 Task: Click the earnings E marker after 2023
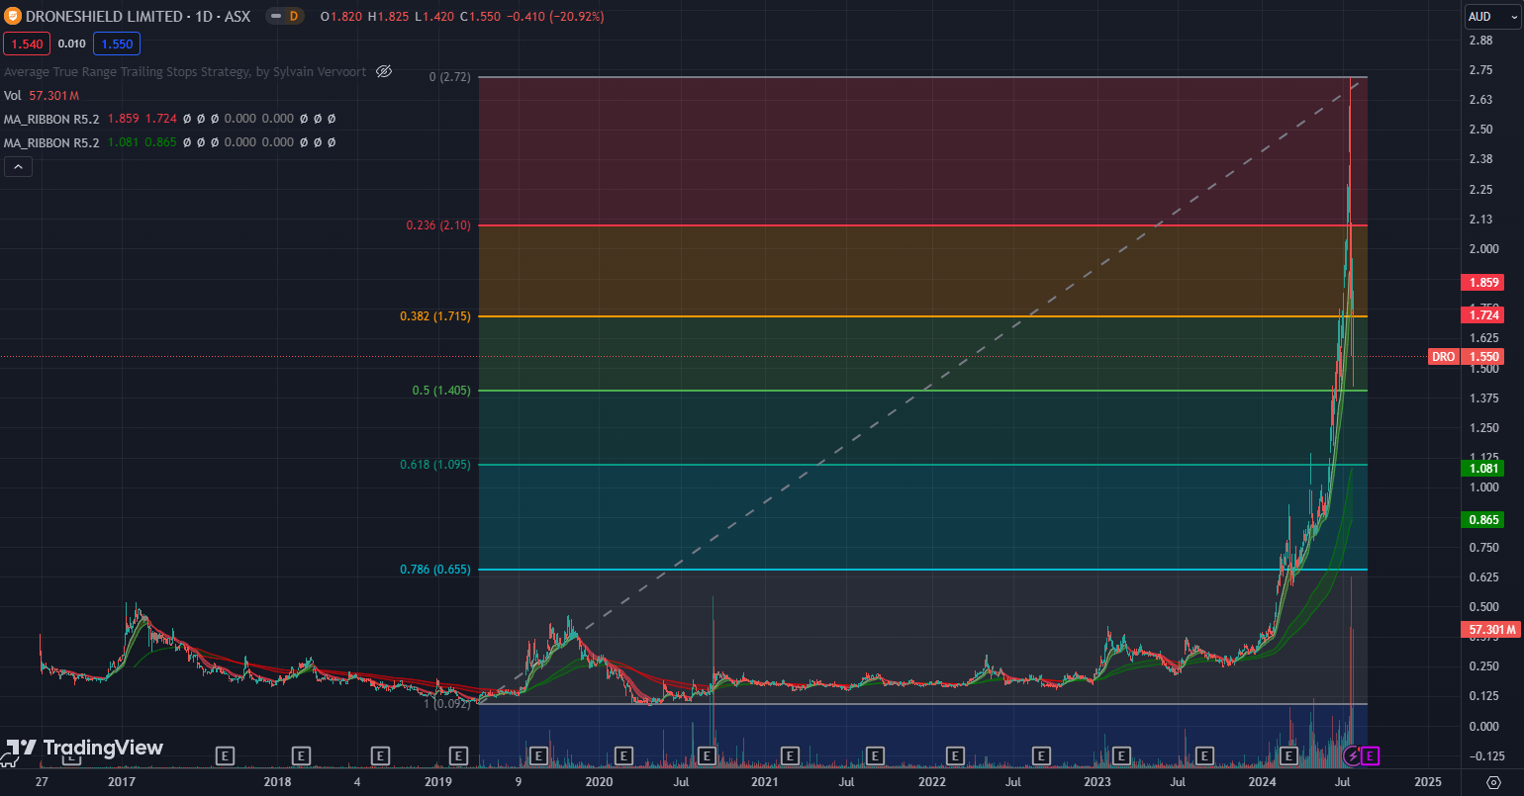(1121, 756)
